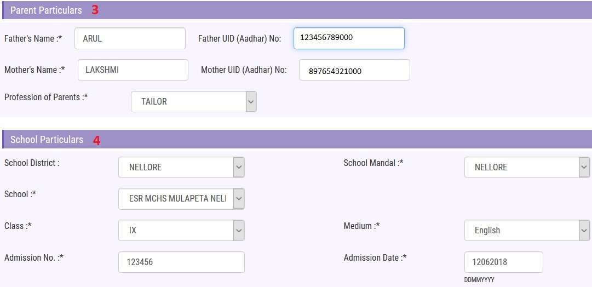This screenshot has width=592, height=287.
Task: Expand the Class dropdown showing IX
Action: (x=181, y=231)
